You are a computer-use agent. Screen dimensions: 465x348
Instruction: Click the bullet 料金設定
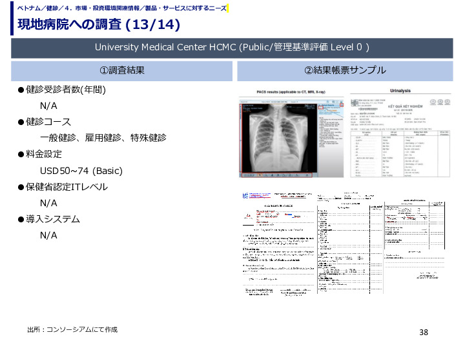click(x=40, y=154)
